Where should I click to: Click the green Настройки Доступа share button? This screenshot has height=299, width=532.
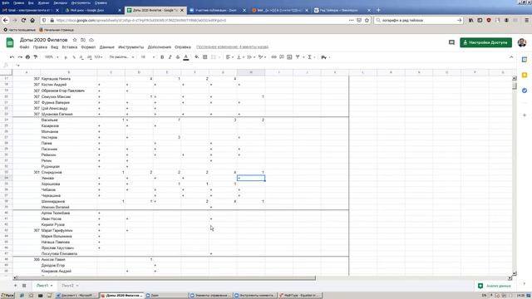pyautogui.click(x=485, y=42)
